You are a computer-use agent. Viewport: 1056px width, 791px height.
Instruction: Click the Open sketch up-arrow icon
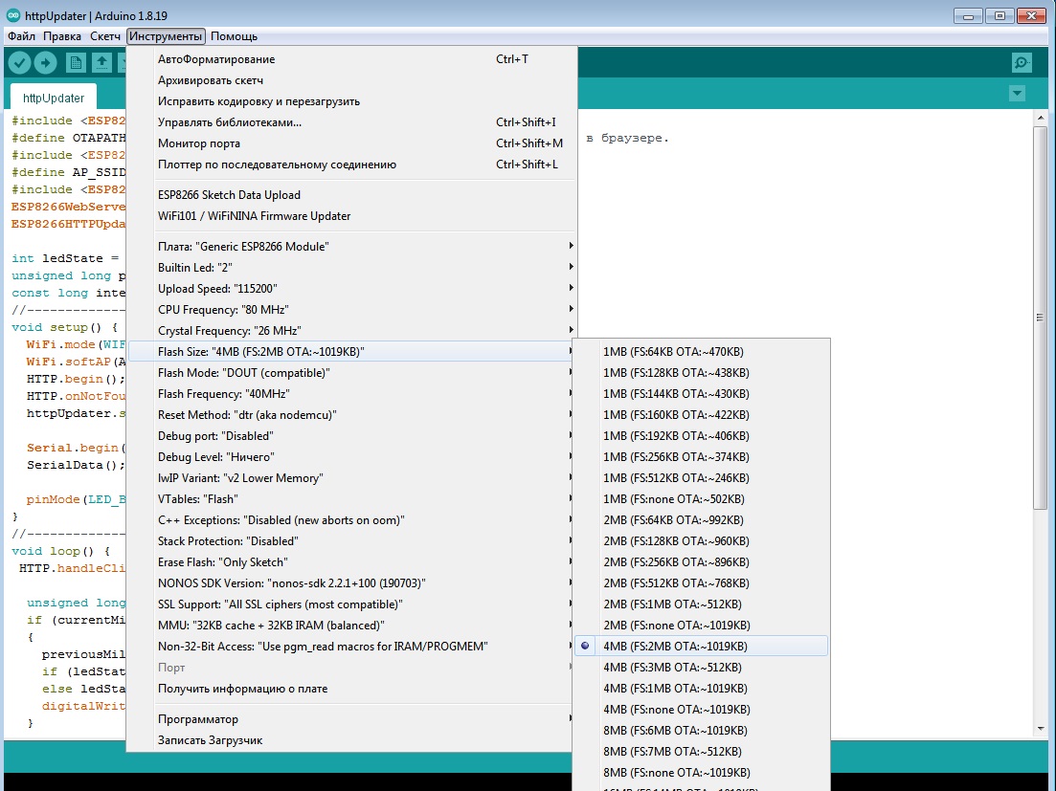click(x=101, y=63)
